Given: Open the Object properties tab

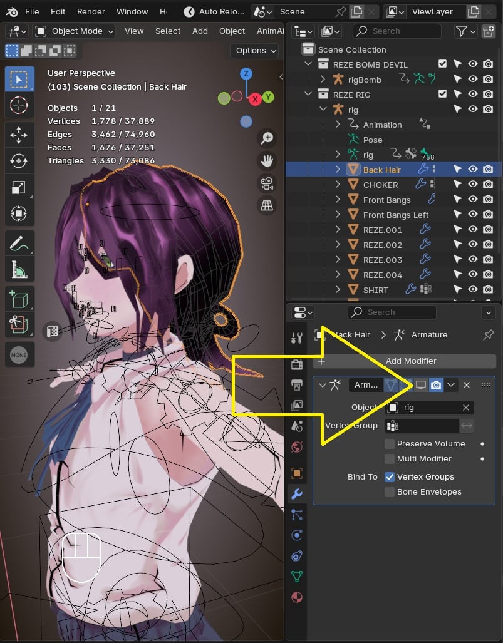Looking at the screenshot, I should tap(297, 473).
